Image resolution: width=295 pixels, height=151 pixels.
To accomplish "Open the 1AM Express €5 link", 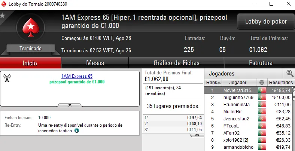I will [x=77, y=76].
